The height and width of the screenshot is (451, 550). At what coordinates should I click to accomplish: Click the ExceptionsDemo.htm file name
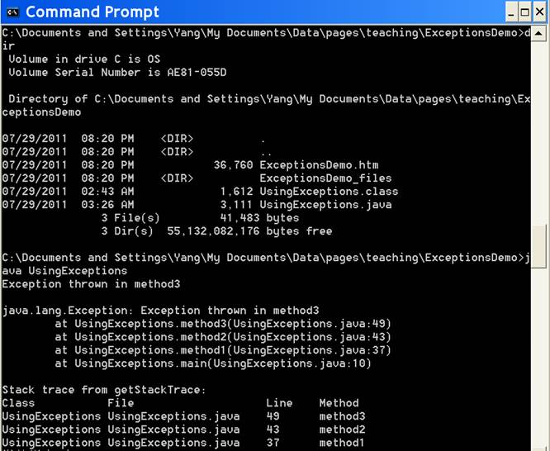point(312,165)
